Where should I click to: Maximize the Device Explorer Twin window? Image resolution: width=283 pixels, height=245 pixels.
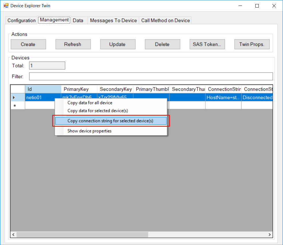257,6
